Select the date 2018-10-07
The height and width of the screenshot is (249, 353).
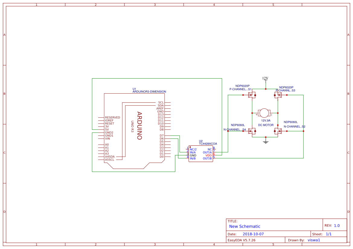tap(253, 234)
